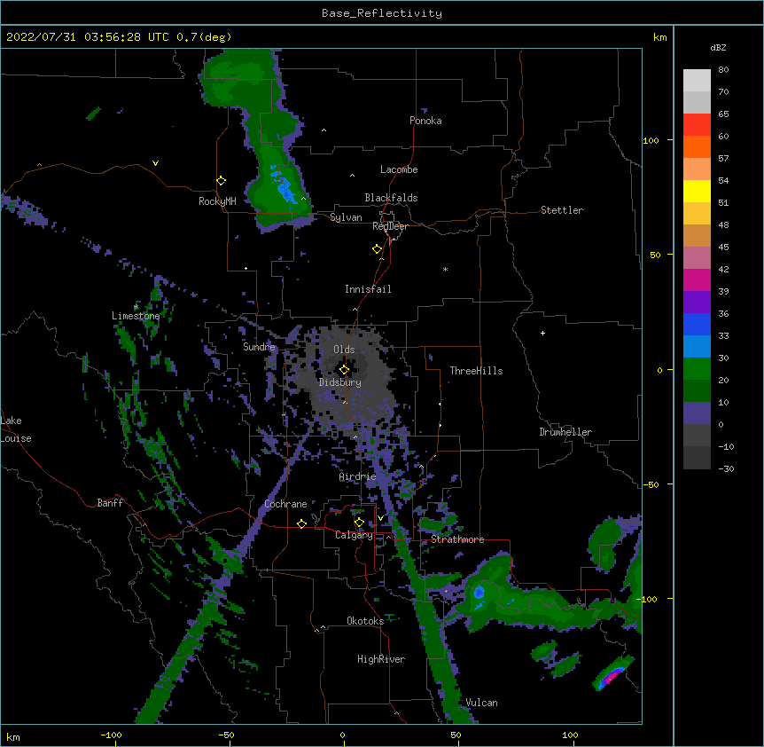Click the yellow diamond marker beside RockyMH
Image resolution: width=764 pixels, height=747 pixels.
tap(221, 181)
